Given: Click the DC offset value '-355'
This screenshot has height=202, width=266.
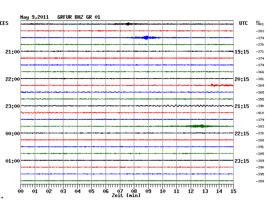Looking at the screenshot, I should (x=260, y=99).
